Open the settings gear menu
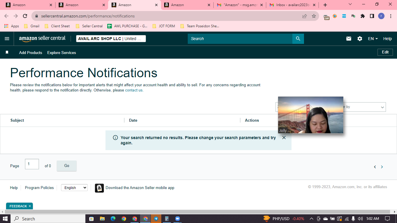Viewport: 397px width, 223px height. click(360, 39)
